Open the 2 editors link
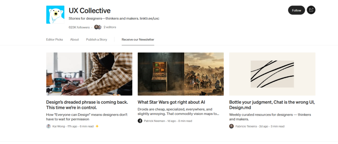 click(x=110, y=27)
